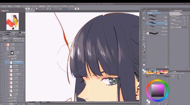The width and height of the screenshot is (190, 105).
Task: Hide the selected highlighted layer via its eye
Action: (1, 62)
